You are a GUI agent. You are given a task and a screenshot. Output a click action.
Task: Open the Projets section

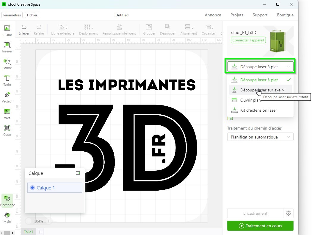click(x=237, y=15)
